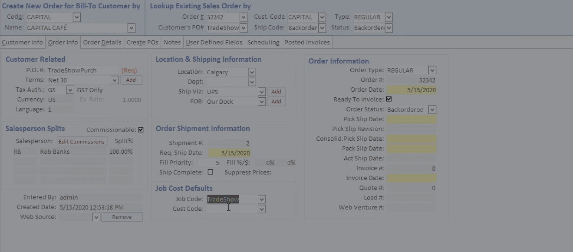
Task: Click the Edit Commissions button
Action: pyautogui.click(x=82, y=142)
